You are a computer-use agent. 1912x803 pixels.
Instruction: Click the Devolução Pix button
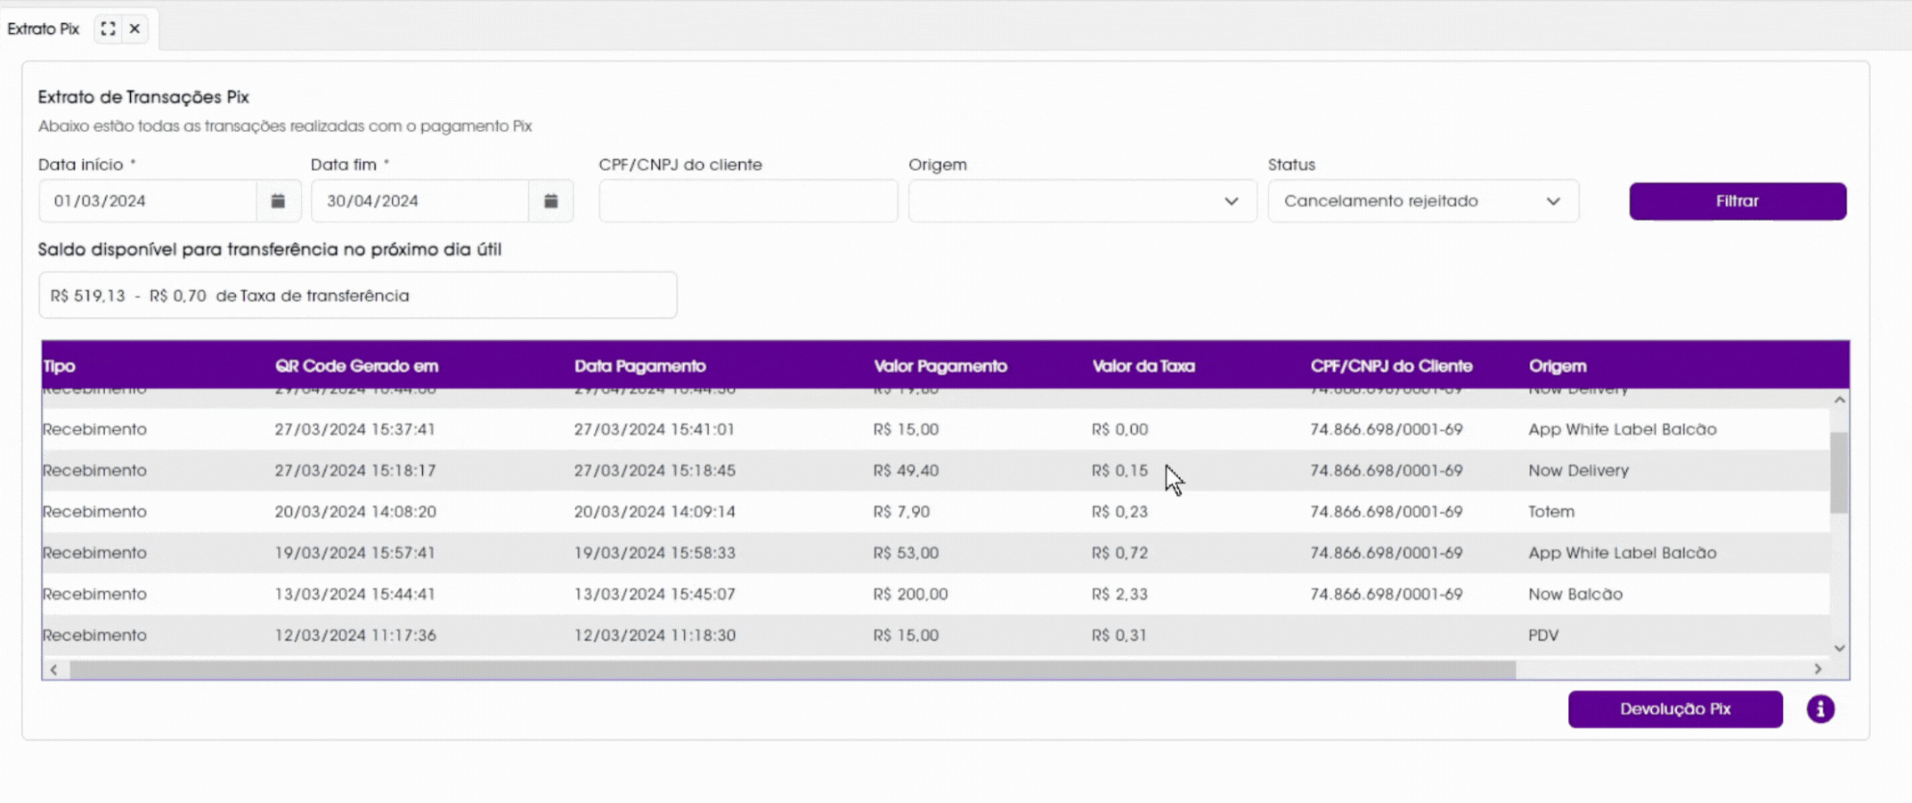[1675, 709]
